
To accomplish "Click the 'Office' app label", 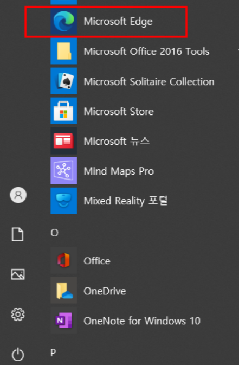I will coord(97,261).
